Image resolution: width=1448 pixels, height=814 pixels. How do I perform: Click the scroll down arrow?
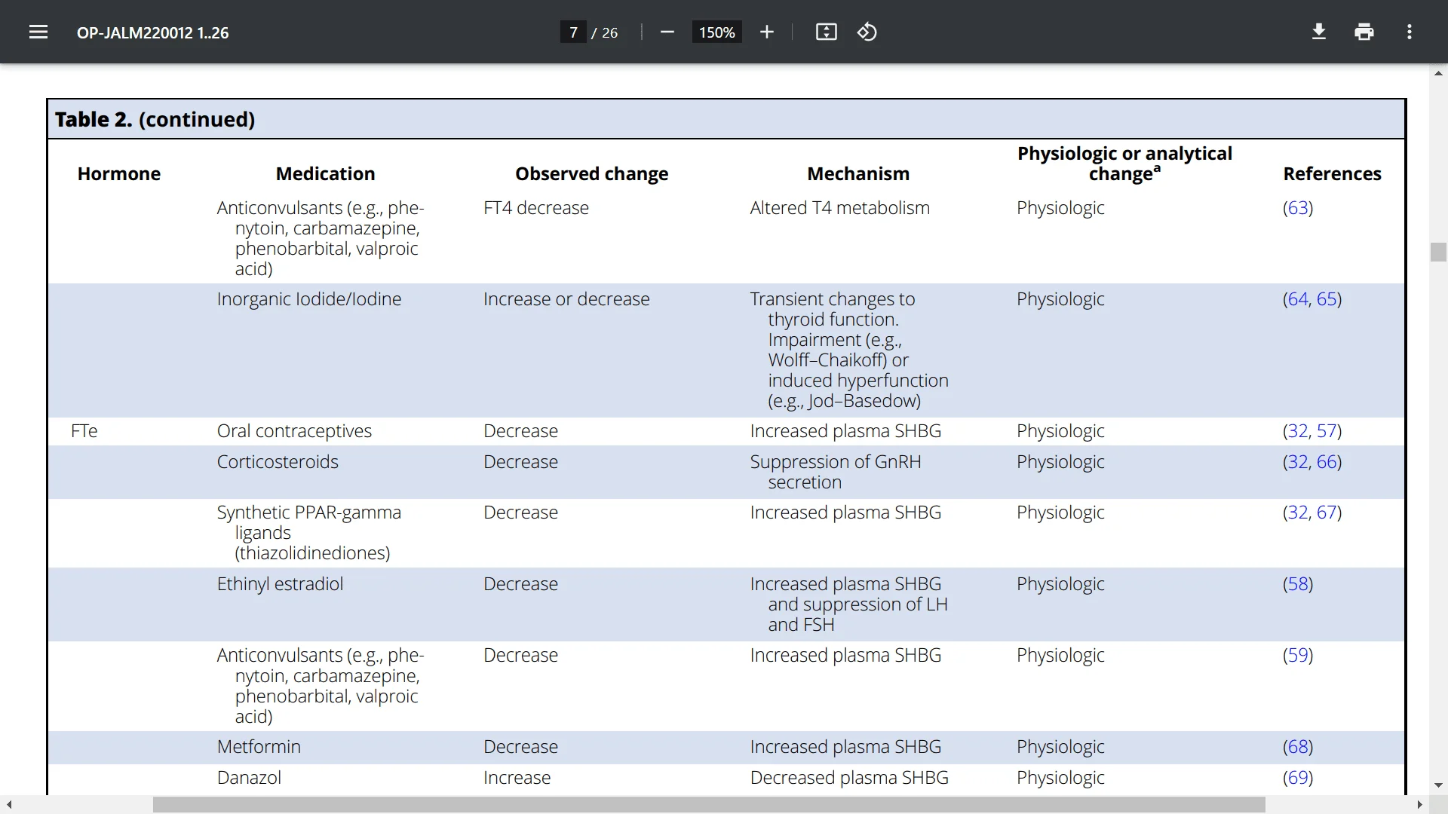click(x=1438, y=785)
